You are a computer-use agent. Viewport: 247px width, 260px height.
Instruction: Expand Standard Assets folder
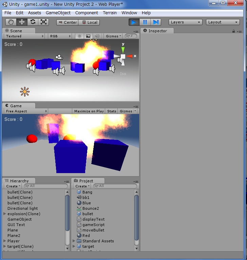74,241
